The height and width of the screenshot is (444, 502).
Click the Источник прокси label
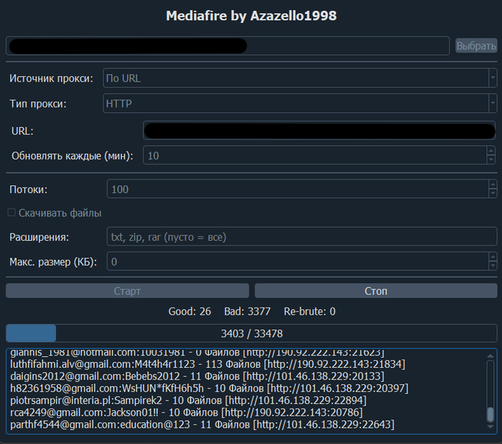51,78
